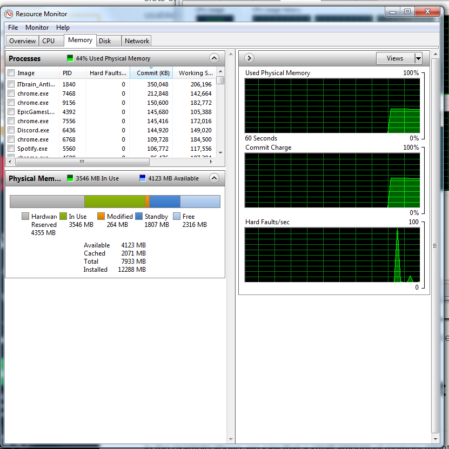The width and height of the screenshot is (449, 449).
Task: Click the left pane scroll-down arrow
Action: coord(231,439)
